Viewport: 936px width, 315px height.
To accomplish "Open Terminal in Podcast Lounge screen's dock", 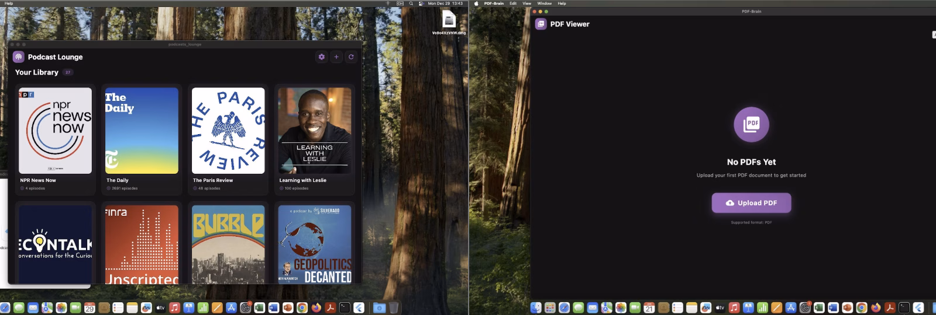I will (x=345, y=308).
